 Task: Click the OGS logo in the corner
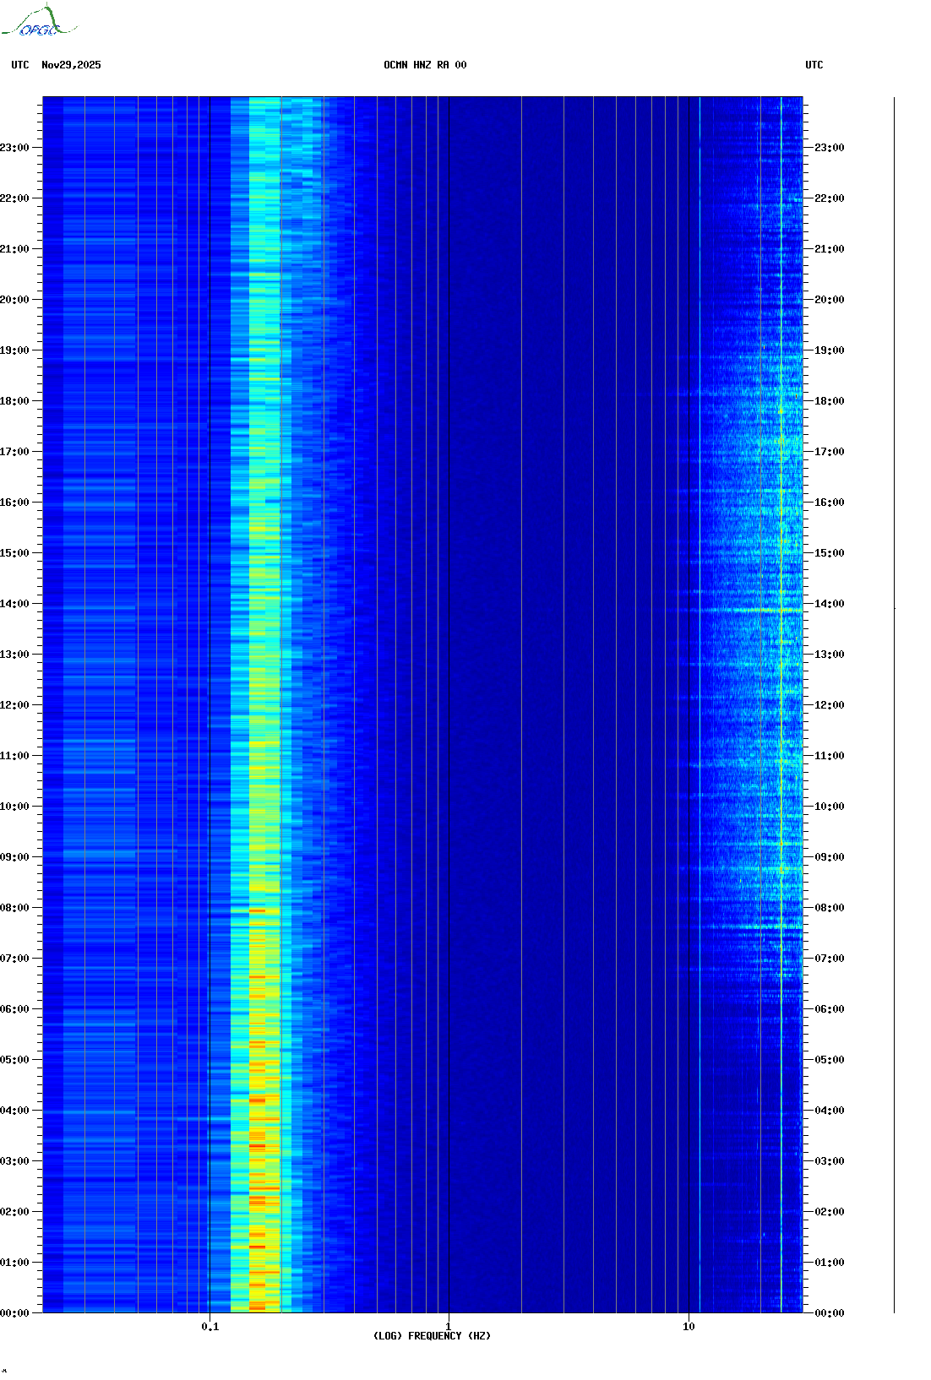pyautogui.click(x=39, y=22)
